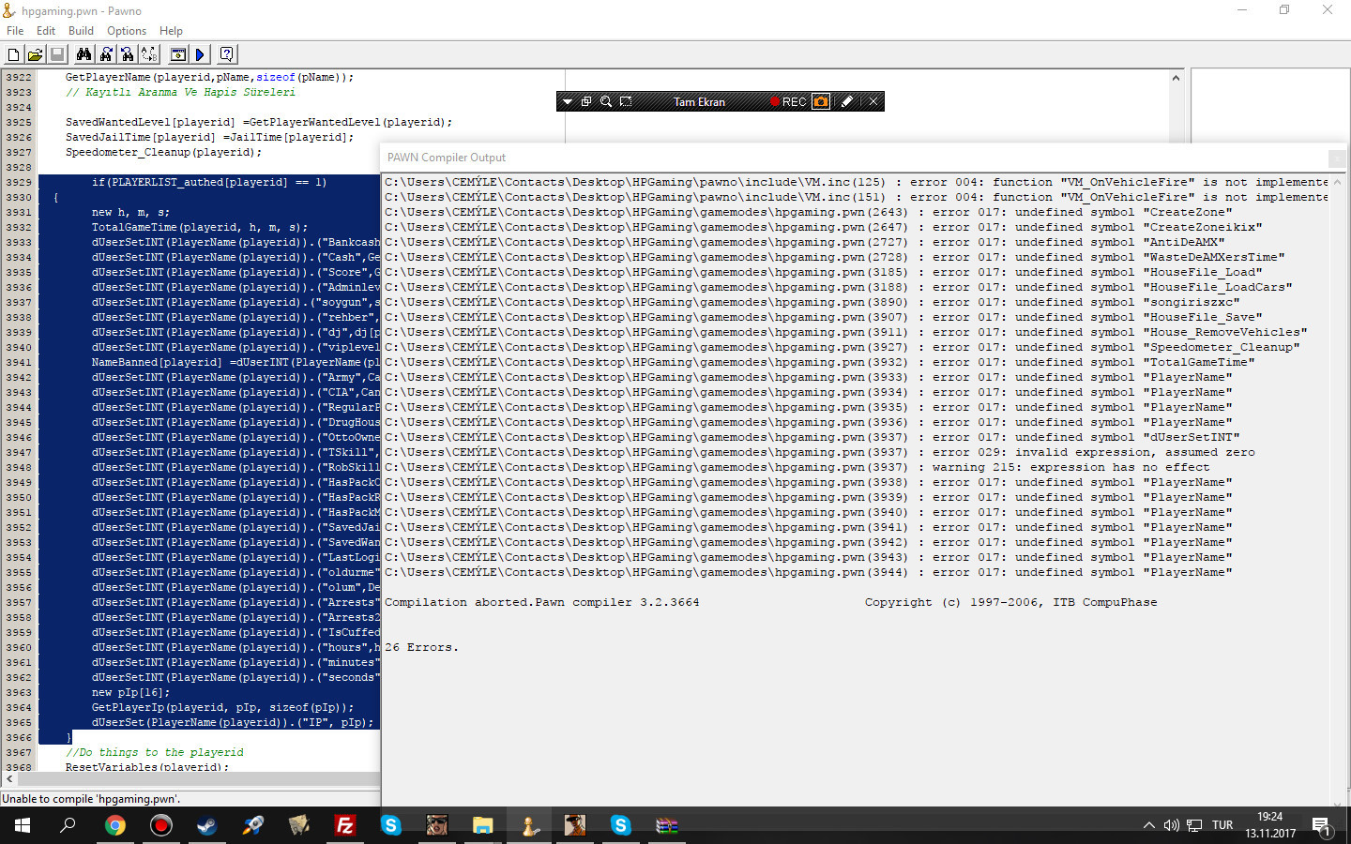The width and height of the screenshot is (1351, 844).
Task: Take a screenshot with the camera icon
Action: point(821,101)
